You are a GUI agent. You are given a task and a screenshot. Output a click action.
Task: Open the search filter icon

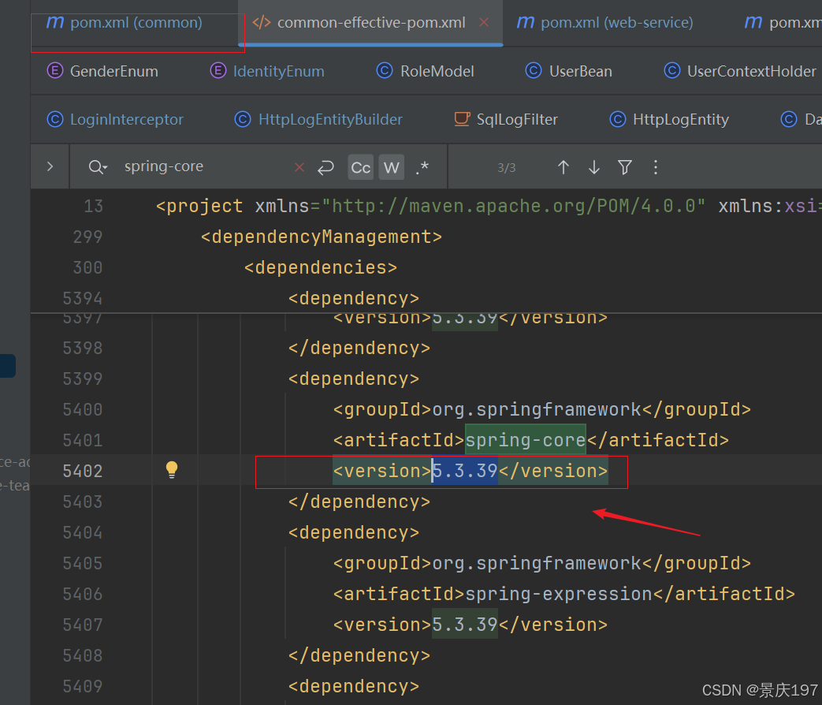(x=624, y=167)
